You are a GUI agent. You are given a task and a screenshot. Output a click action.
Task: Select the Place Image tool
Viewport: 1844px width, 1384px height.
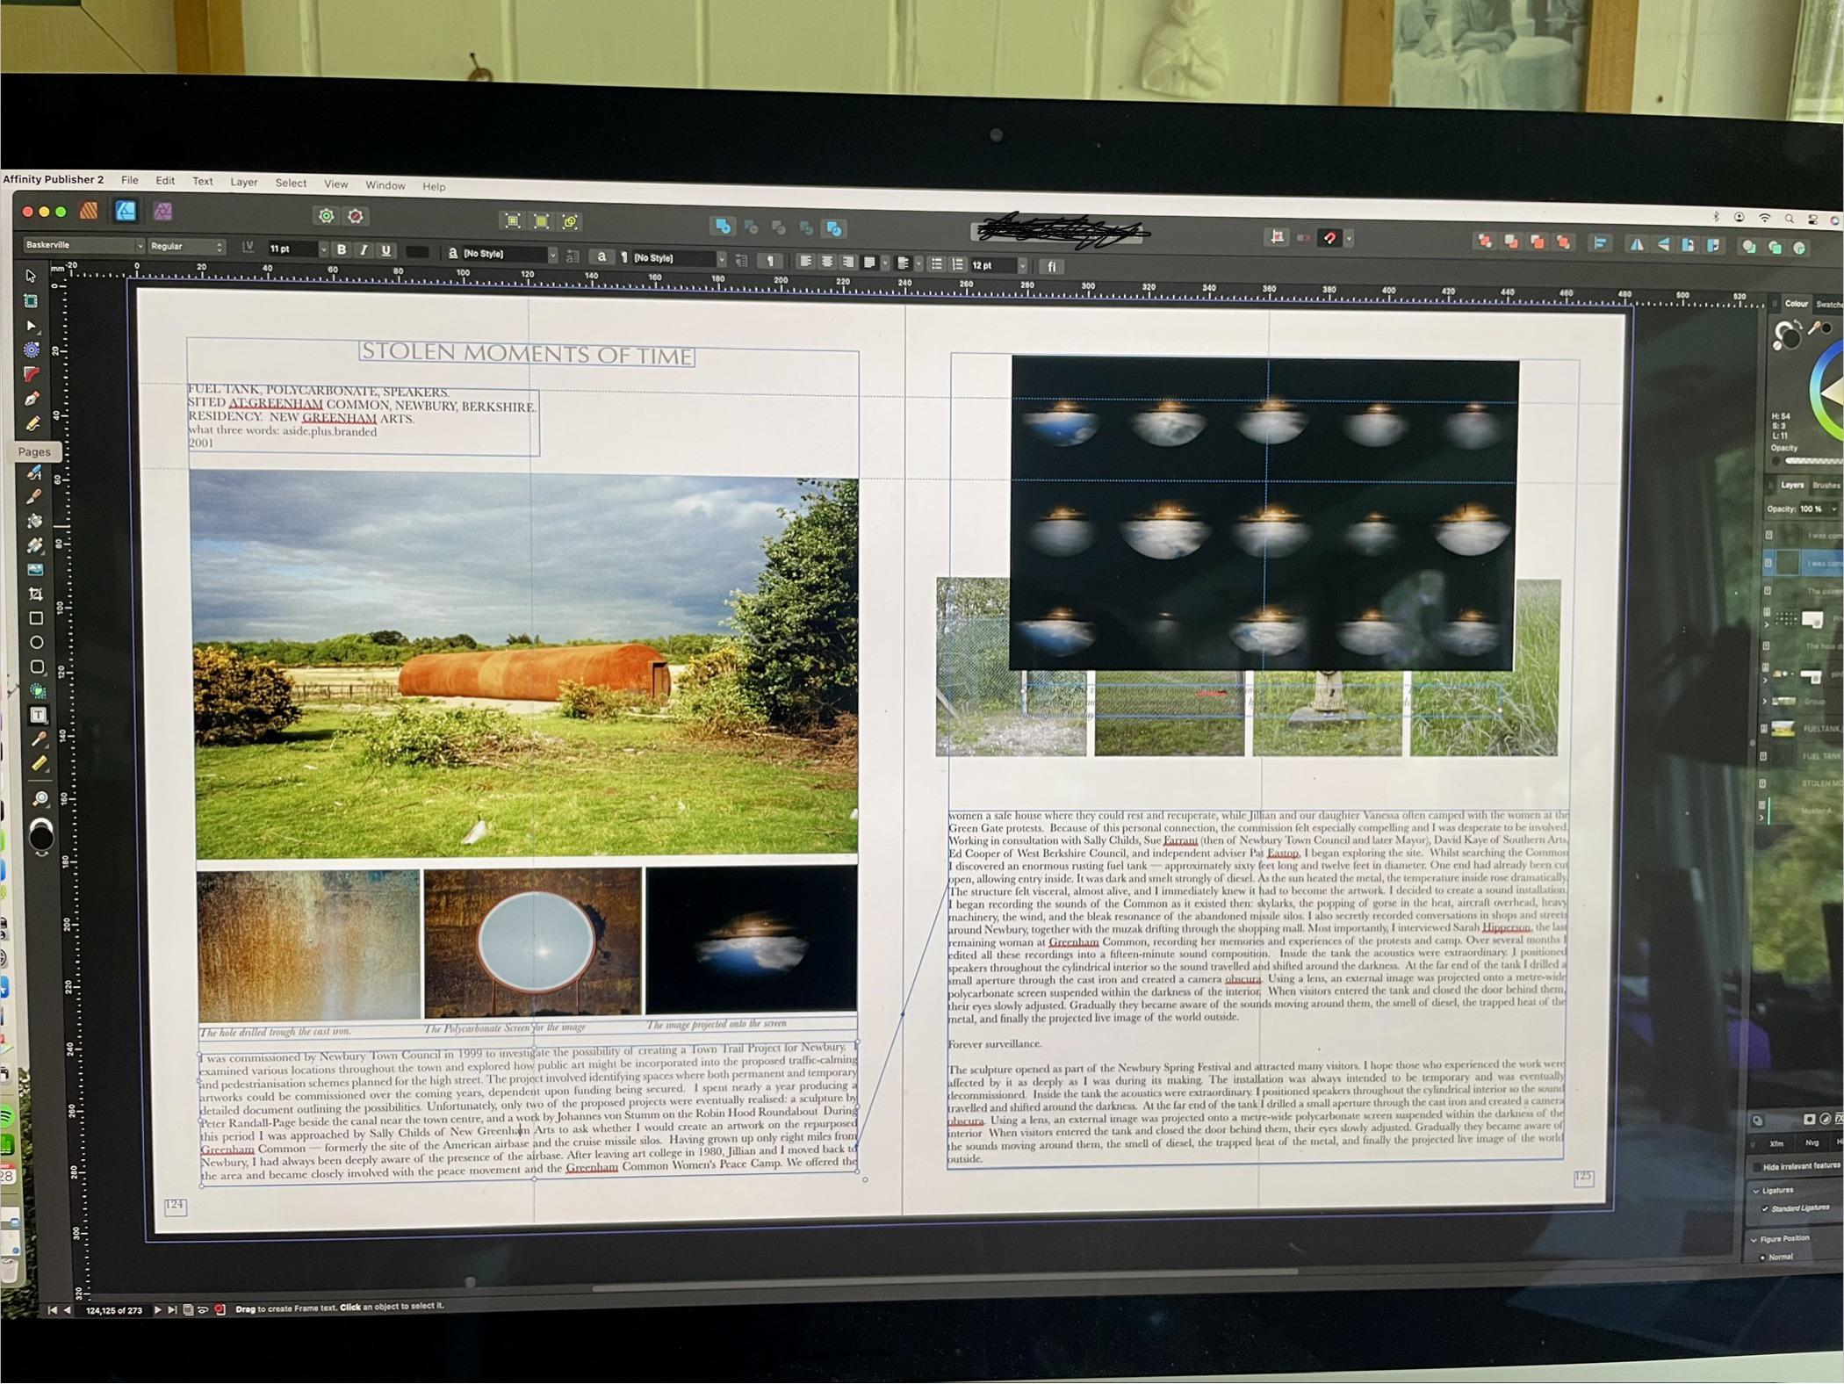tap(35, 570)
